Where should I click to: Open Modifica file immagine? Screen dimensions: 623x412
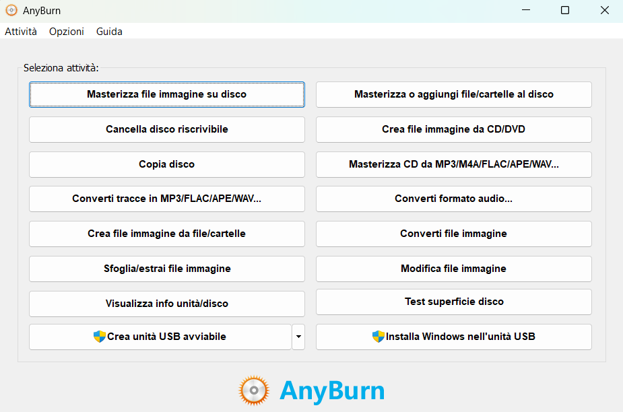click(454, 269)
